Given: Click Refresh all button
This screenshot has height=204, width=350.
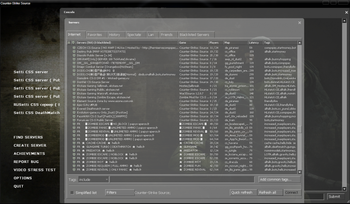Looking at the screenshot, I should (270, 192).
